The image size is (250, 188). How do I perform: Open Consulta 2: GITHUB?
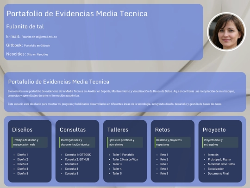point(77,159)
